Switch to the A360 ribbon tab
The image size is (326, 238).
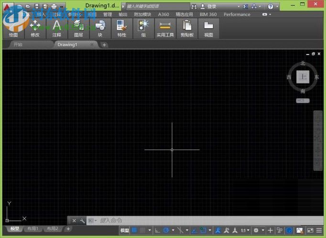163,14
